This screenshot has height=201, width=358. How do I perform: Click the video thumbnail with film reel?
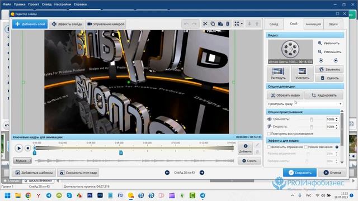(x=290, y=52)
